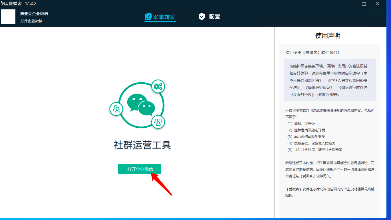Switch to the 采集转发 tab
391x220 pixels.
(160, 17)
